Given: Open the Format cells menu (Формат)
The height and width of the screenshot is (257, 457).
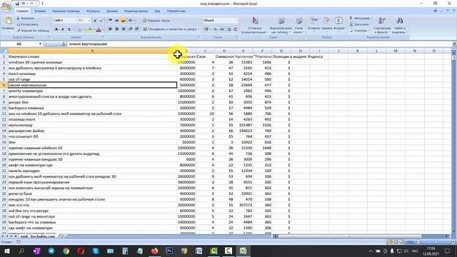Looking at the screenshot, I should [339, 25].
